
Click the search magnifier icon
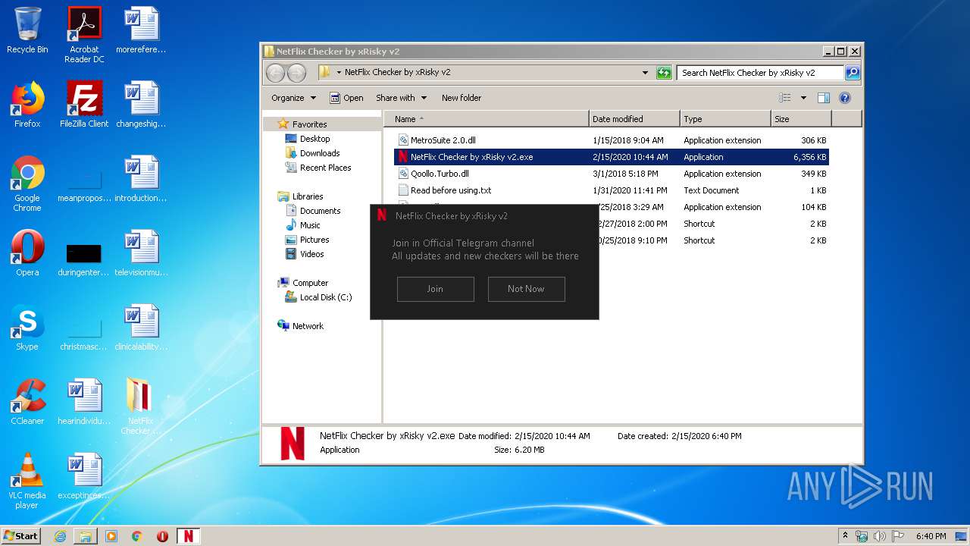point(852,73)
